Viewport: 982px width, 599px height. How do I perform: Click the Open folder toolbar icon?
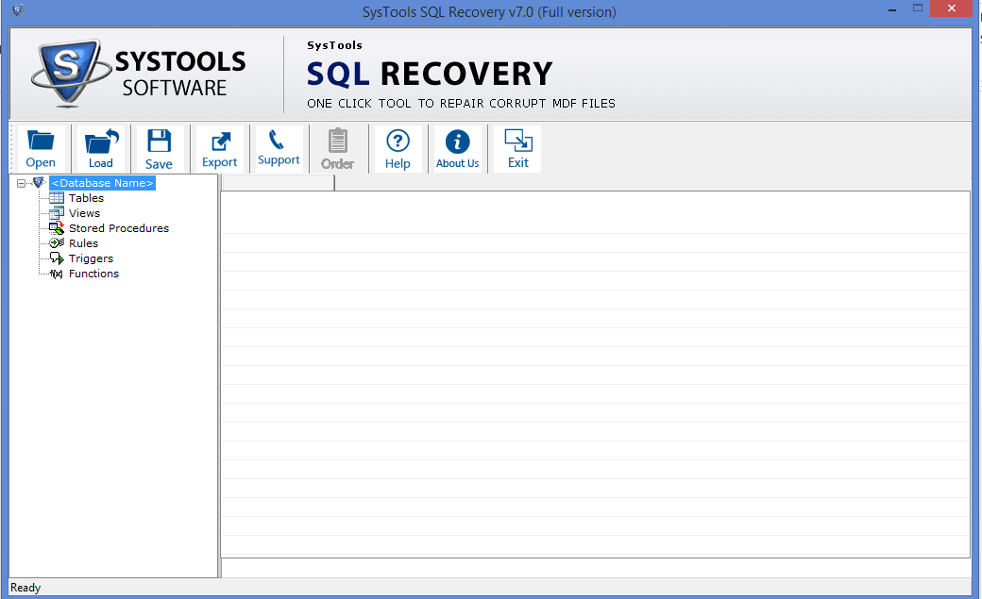point(41,141)
